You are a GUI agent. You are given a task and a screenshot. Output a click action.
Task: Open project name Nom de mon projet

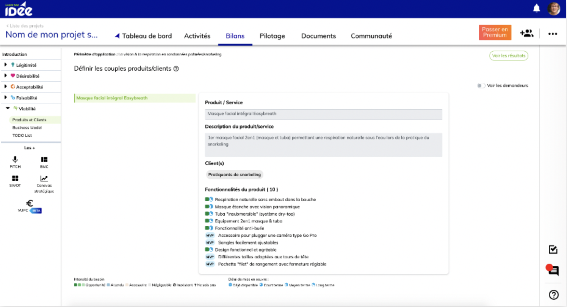pos(52,35)
